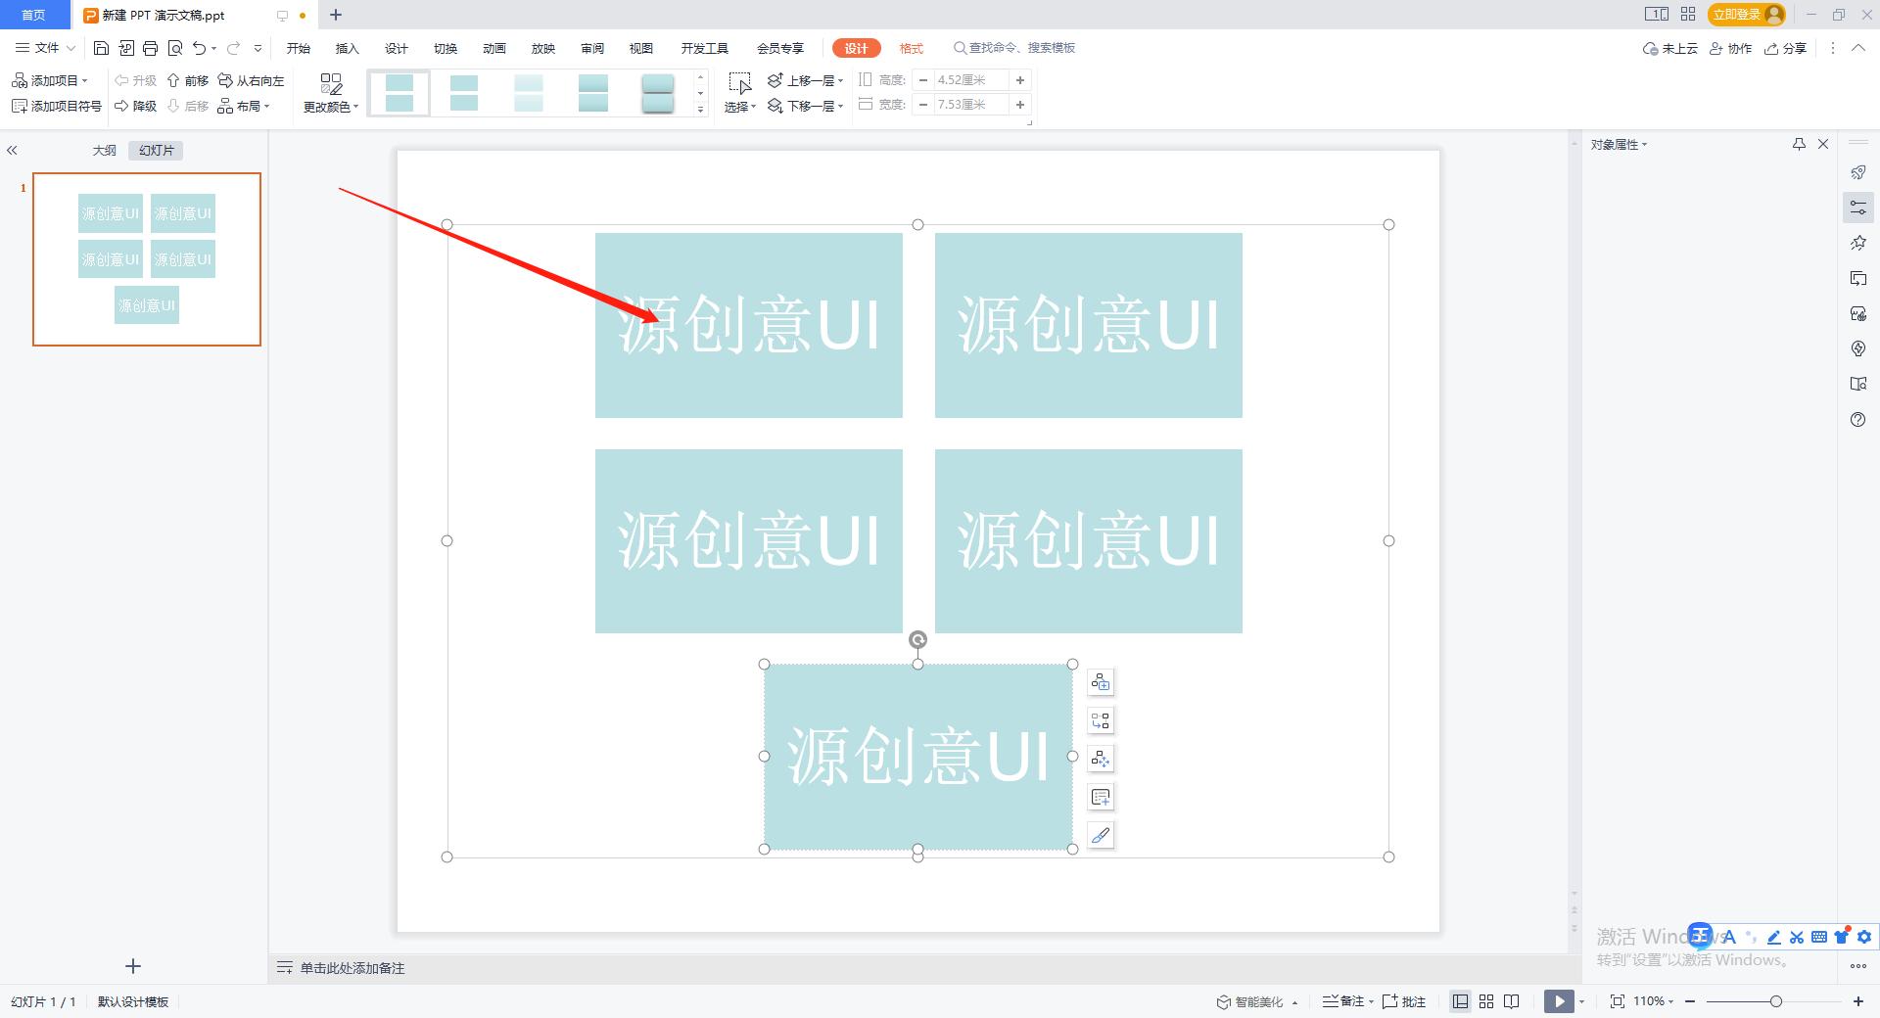Toggle reading view in status bar
This screenshot has width=1880, height=1018.
click(x=1512, y=1001)
